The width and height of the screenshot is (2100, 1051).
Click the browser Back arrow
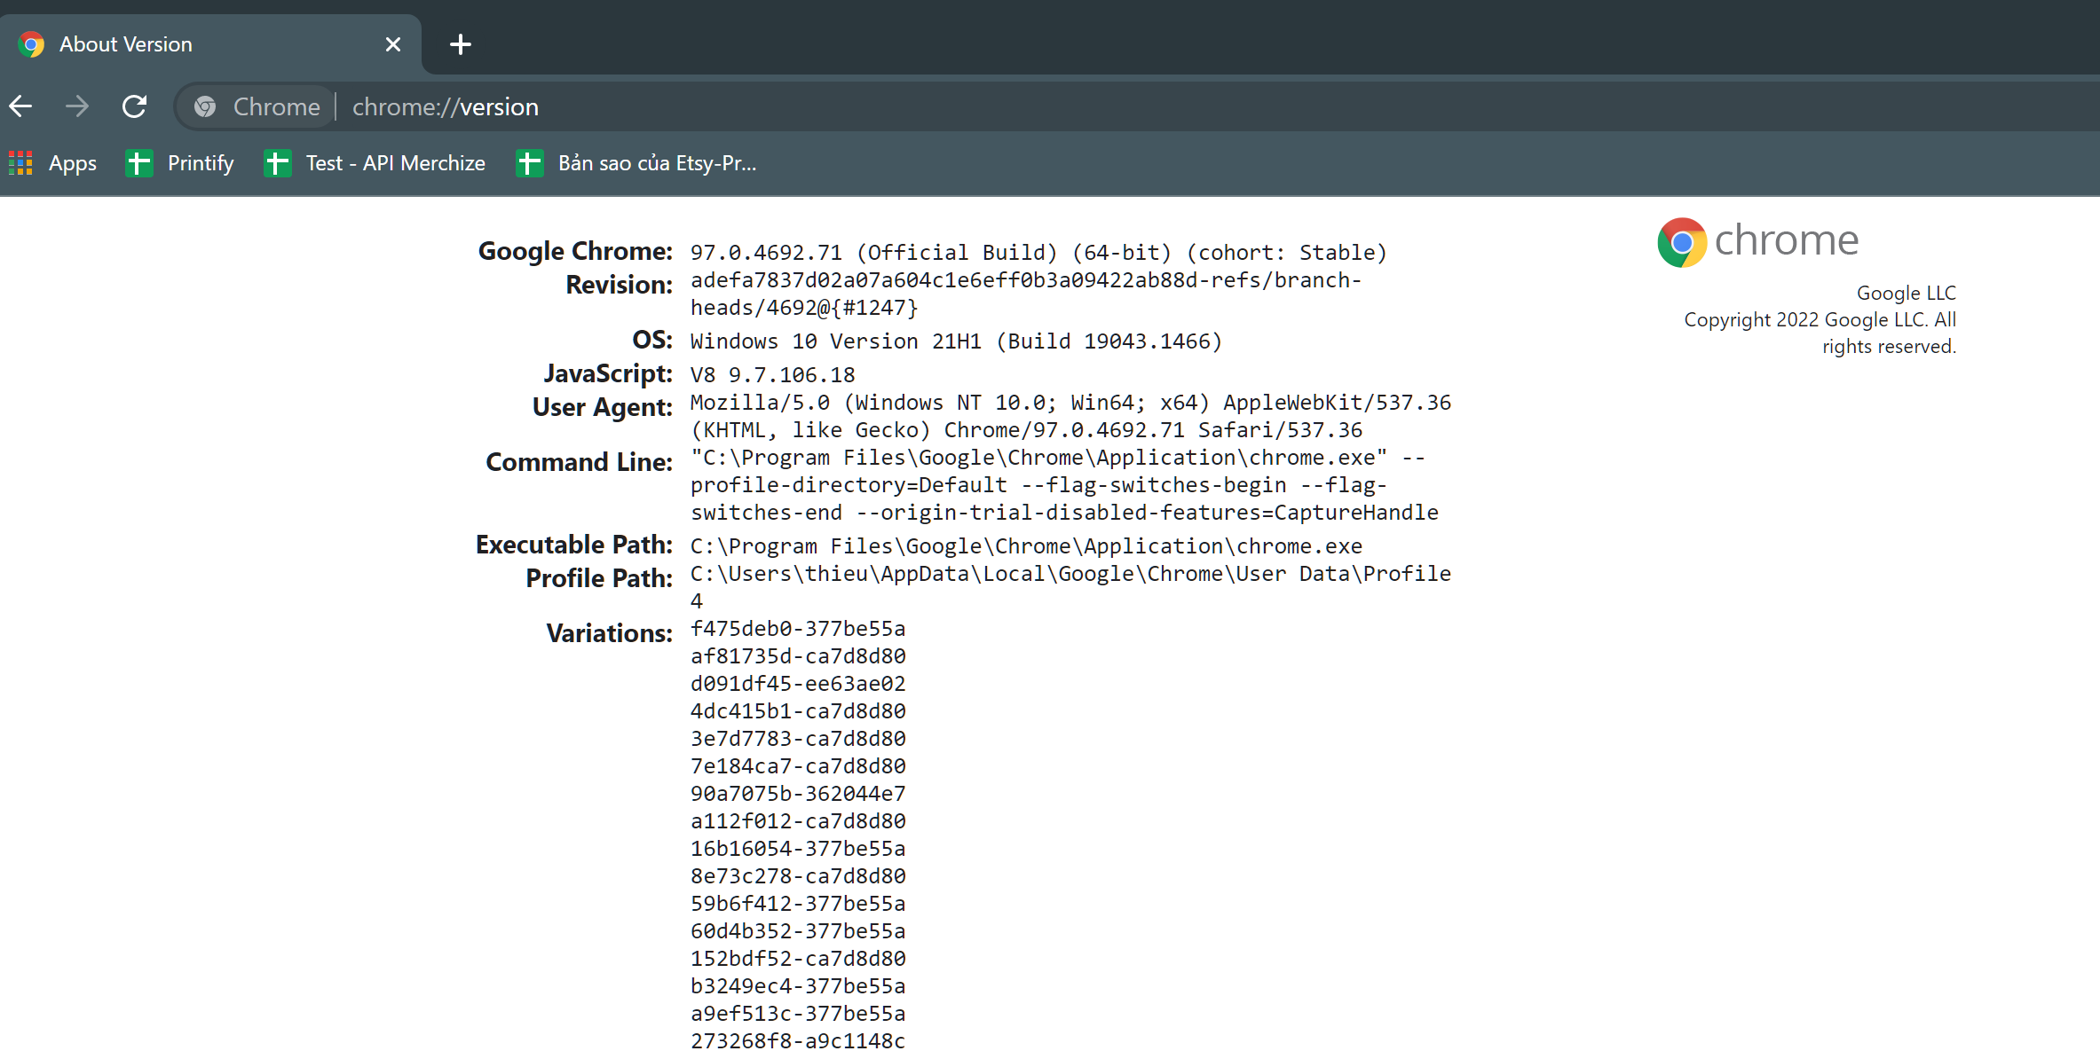coord(21,106)
